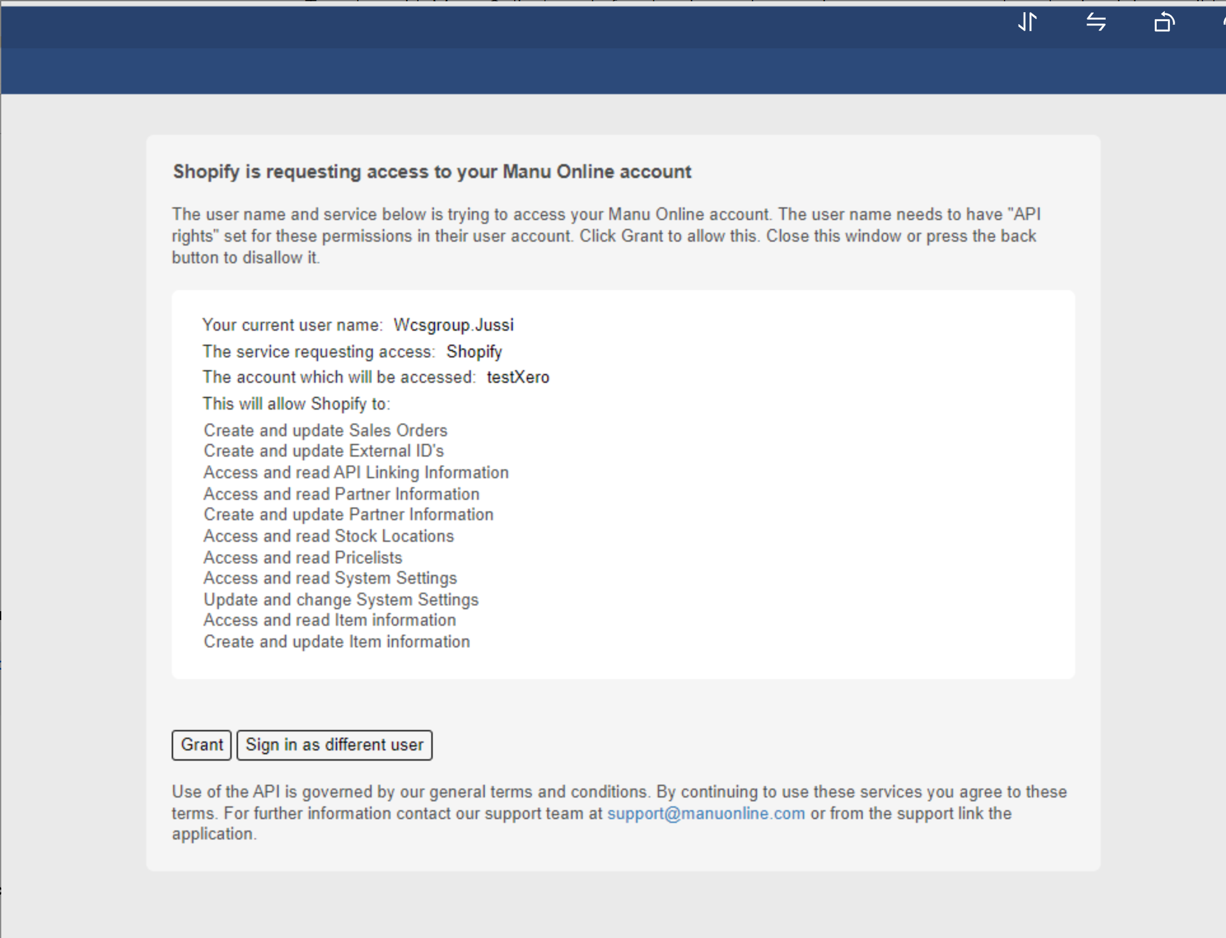Click 'Access and read System Settings'
The image size is (1226, 938).
coord(330,578)
